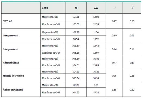The height and width of the screenshot is (102, 143).
Task: Click the Ánimo en General label
Action: point(13,90)
